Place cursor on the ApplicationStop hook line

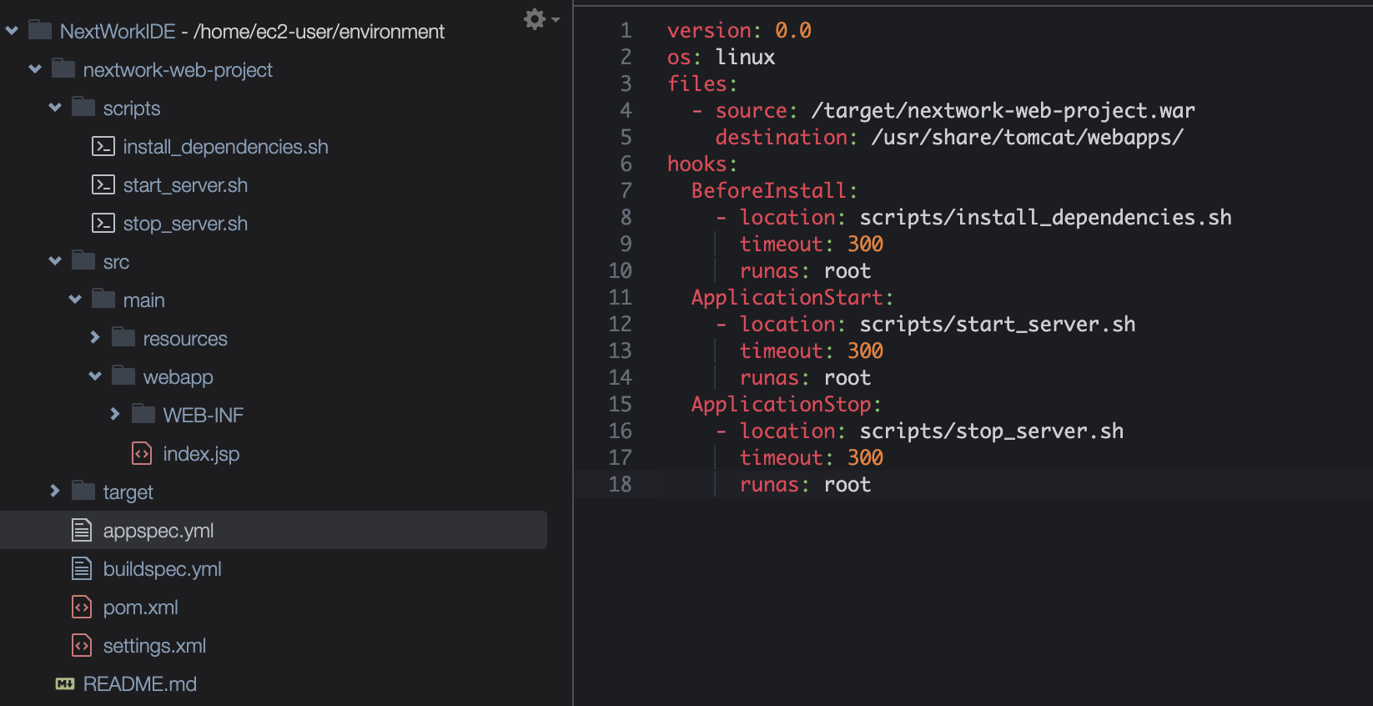[784, 405]
